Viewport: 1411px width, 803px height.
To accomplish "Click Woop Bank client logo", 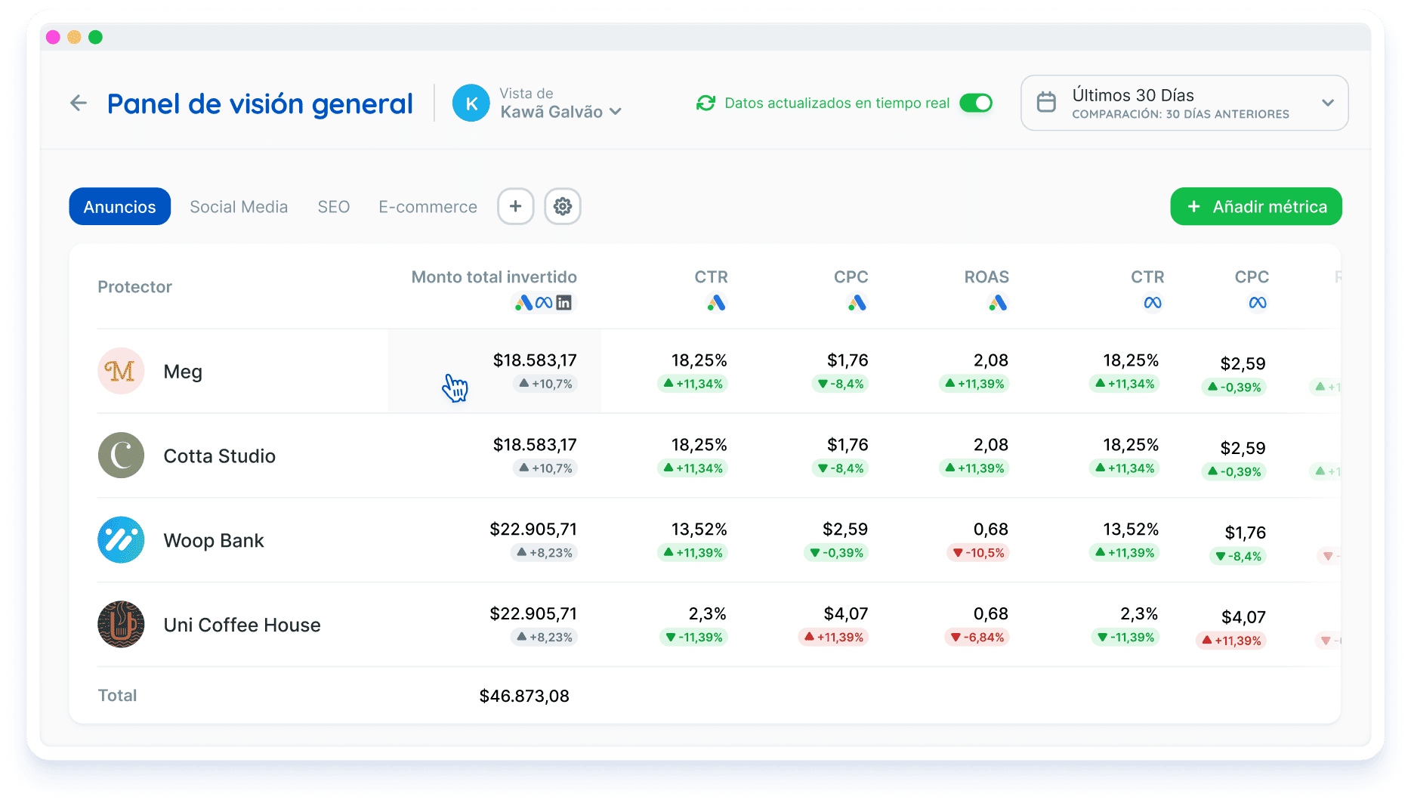I will [x=121, y=540].
